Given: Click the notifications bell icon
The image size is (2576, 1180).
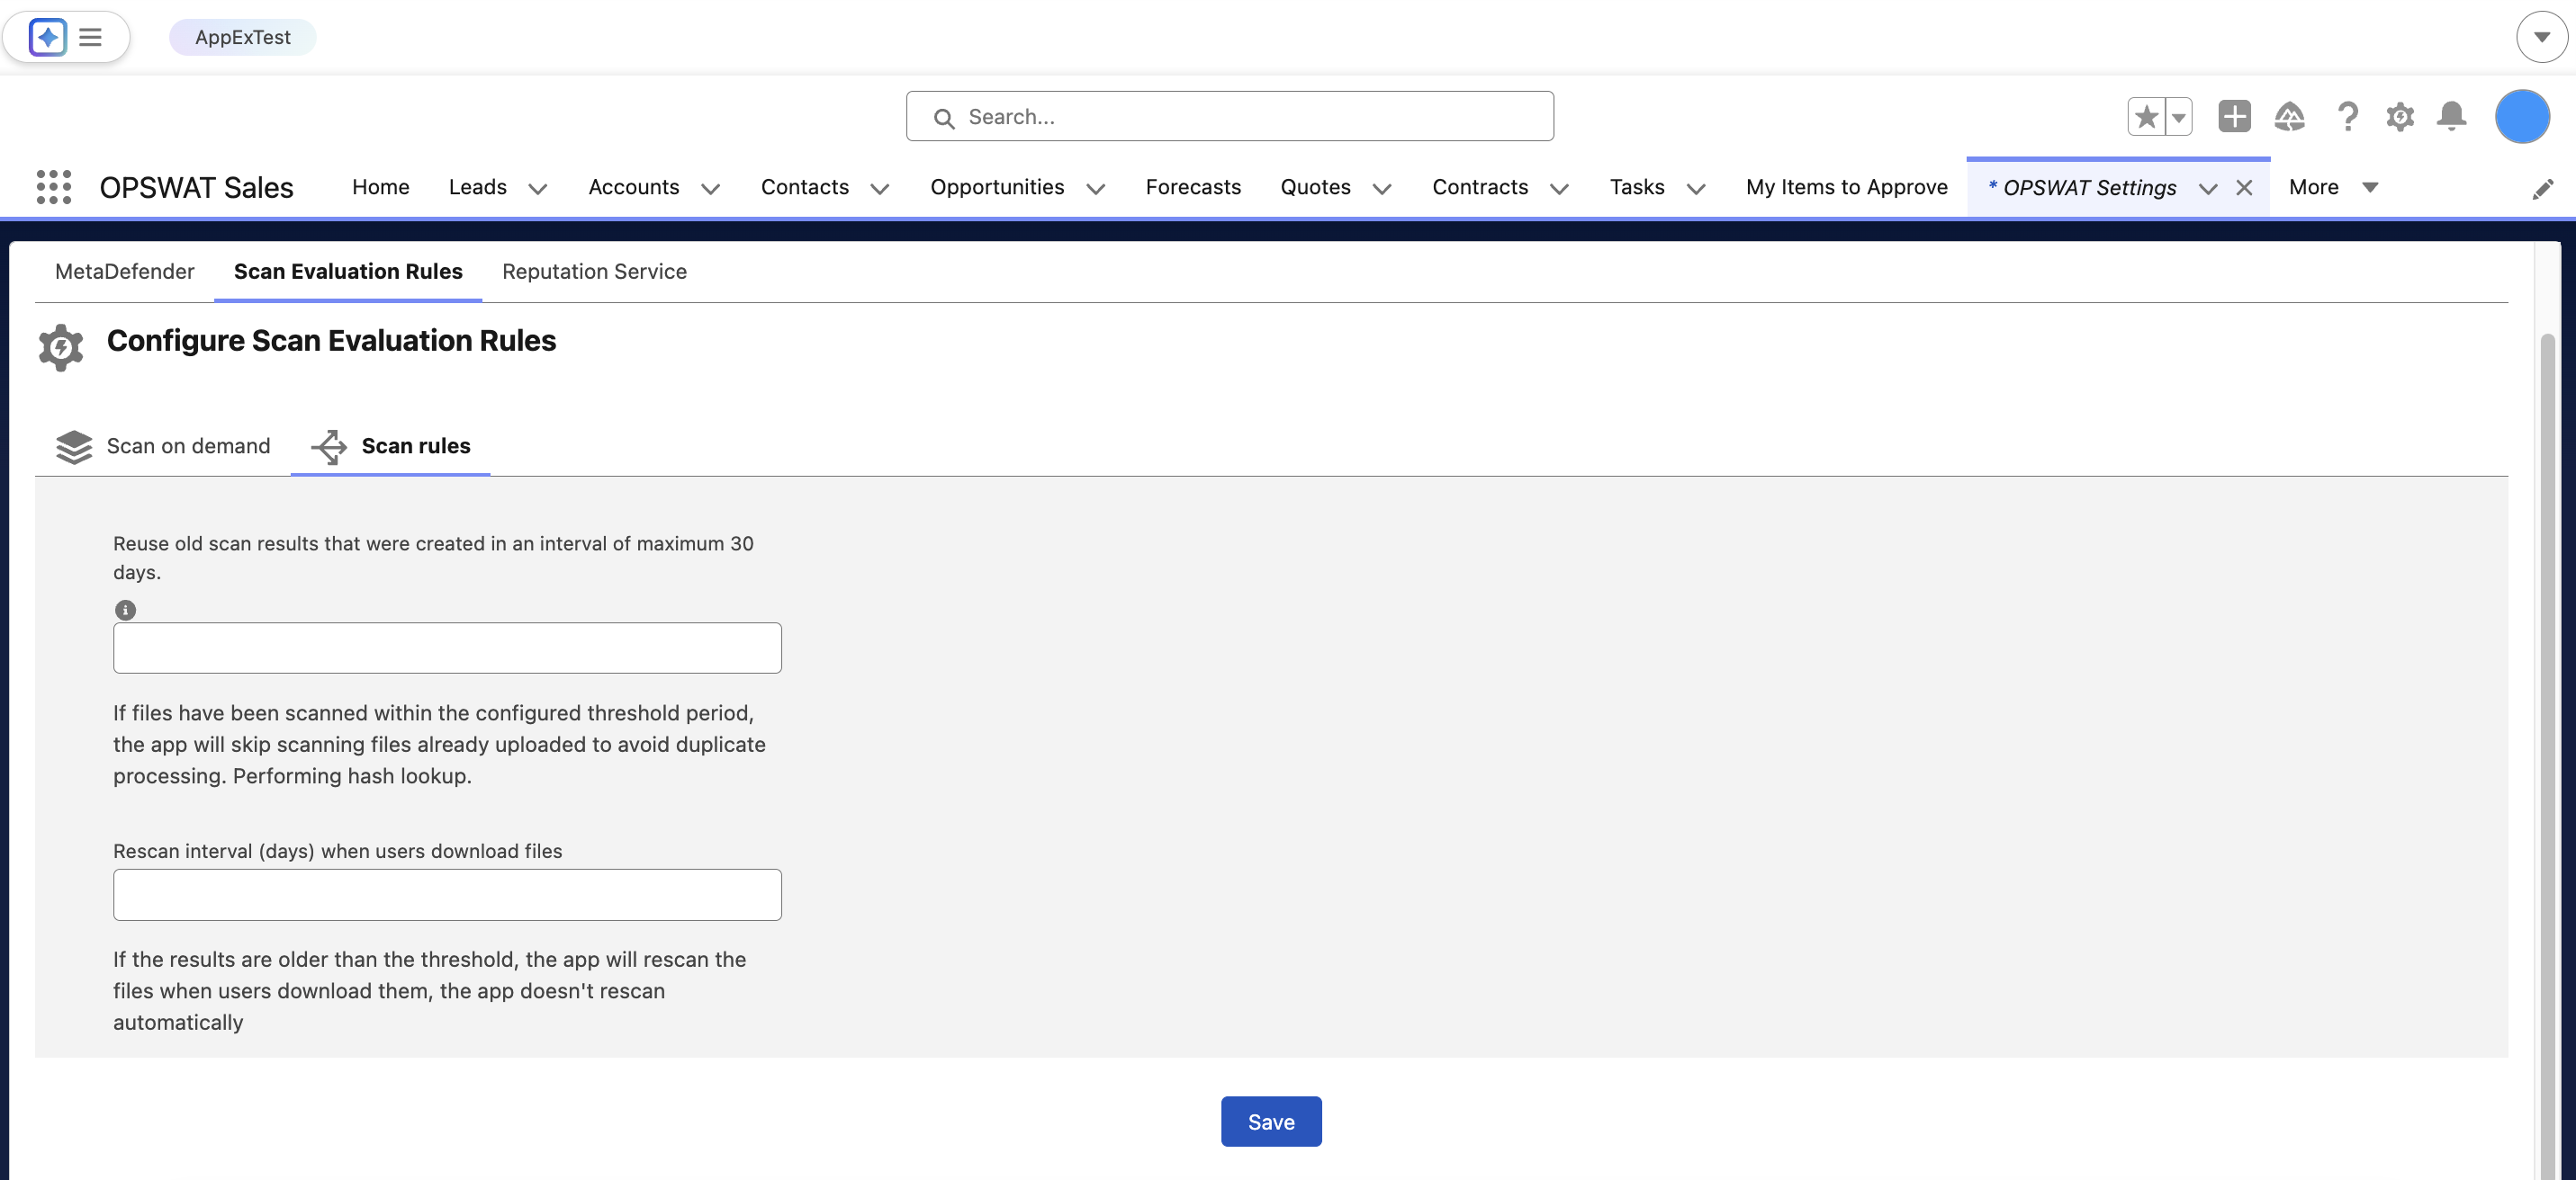Looking at the screenshot, I should (2451, 117).
